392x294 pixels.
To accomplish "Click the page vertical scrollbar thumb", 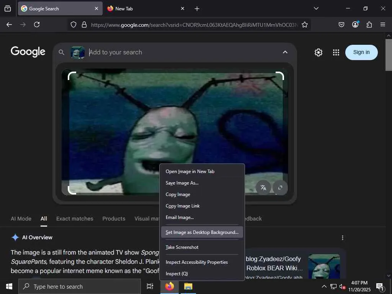I will tap(389, 55).
